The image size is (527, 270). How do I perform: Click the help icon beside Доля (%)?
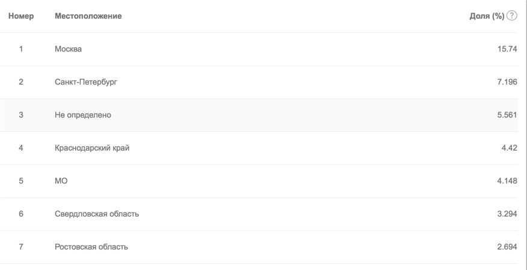tap(511, 16)
